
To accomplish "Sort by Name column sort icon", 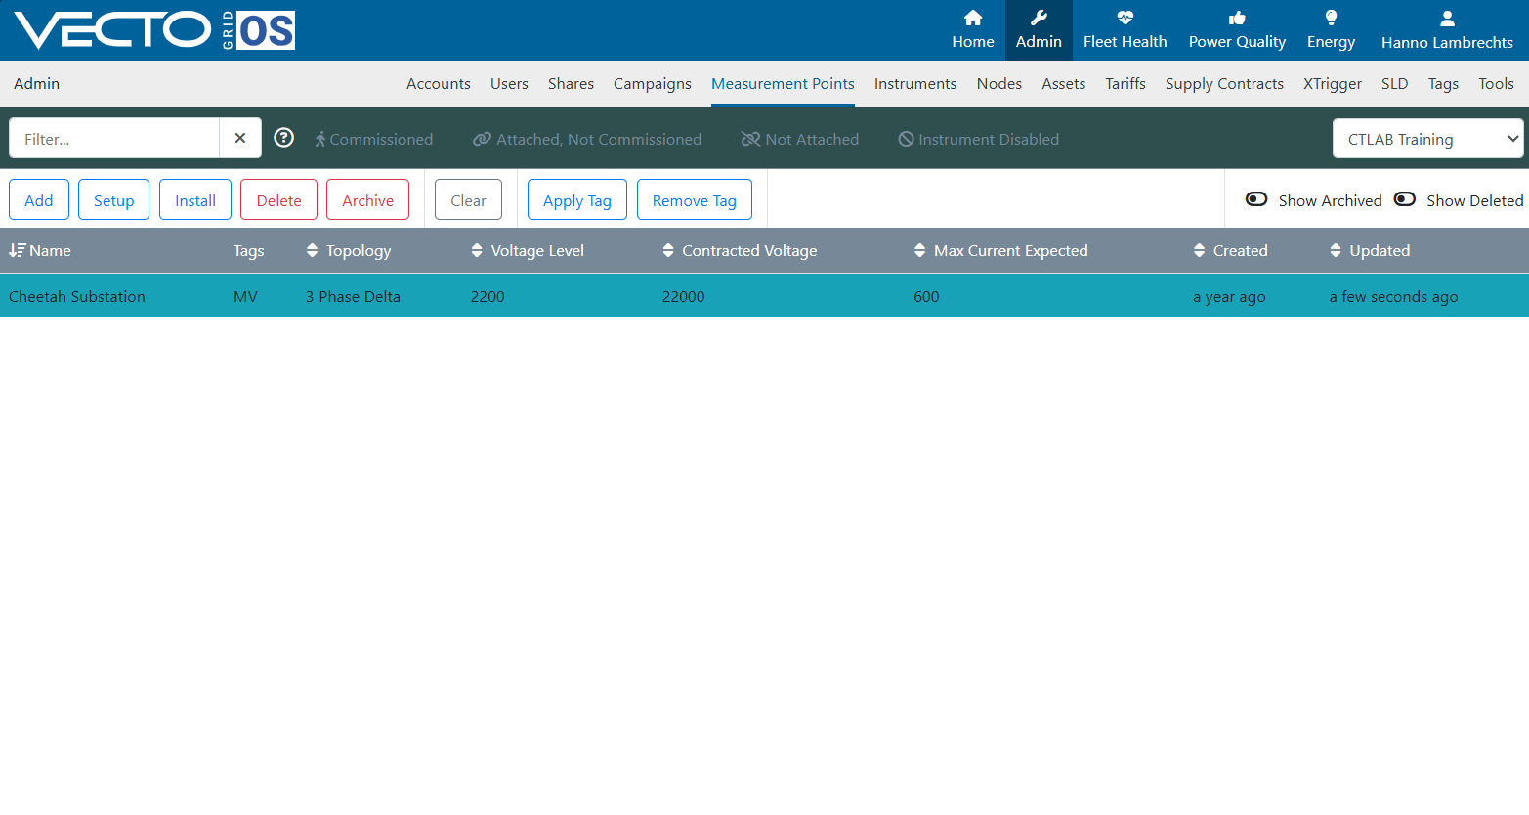I will coord(17,251).
